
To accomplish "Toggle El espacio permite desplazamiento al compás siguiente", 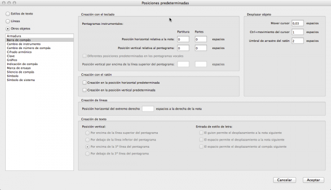I will pos(201,147).
